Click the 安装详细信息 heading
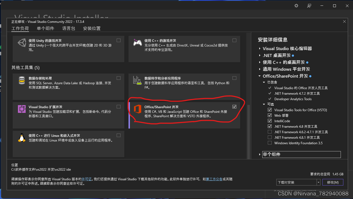 [273, 40]
